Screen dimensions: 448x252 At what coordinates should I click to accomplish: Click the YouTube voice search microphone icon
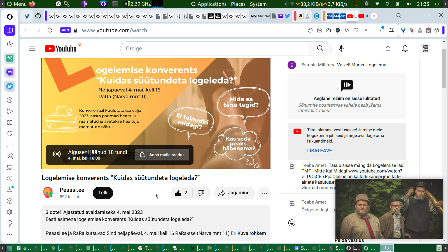pos(341,48)
